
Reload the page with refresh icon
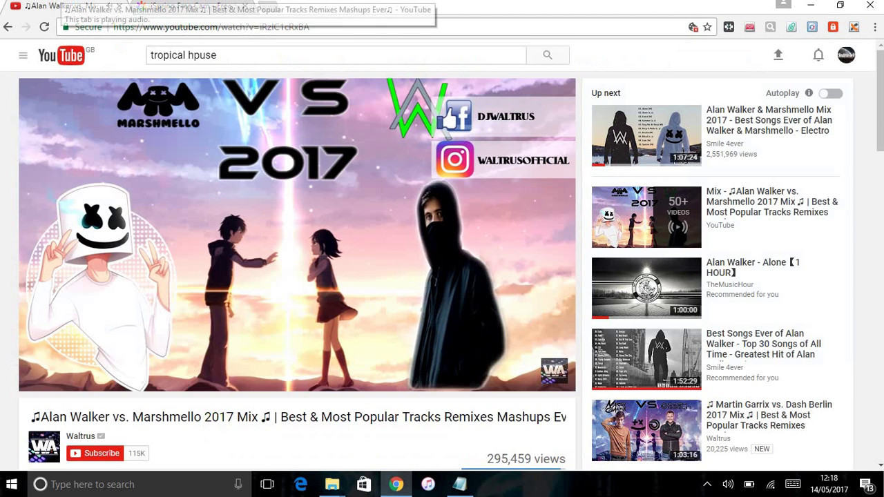(44, 27)
